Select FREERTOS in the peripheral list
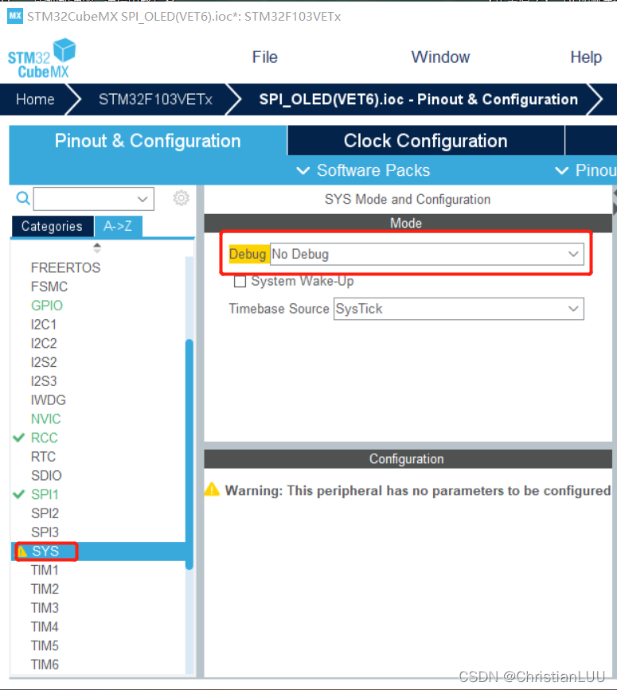Screen dimensions: 617x690 (65, 267)
